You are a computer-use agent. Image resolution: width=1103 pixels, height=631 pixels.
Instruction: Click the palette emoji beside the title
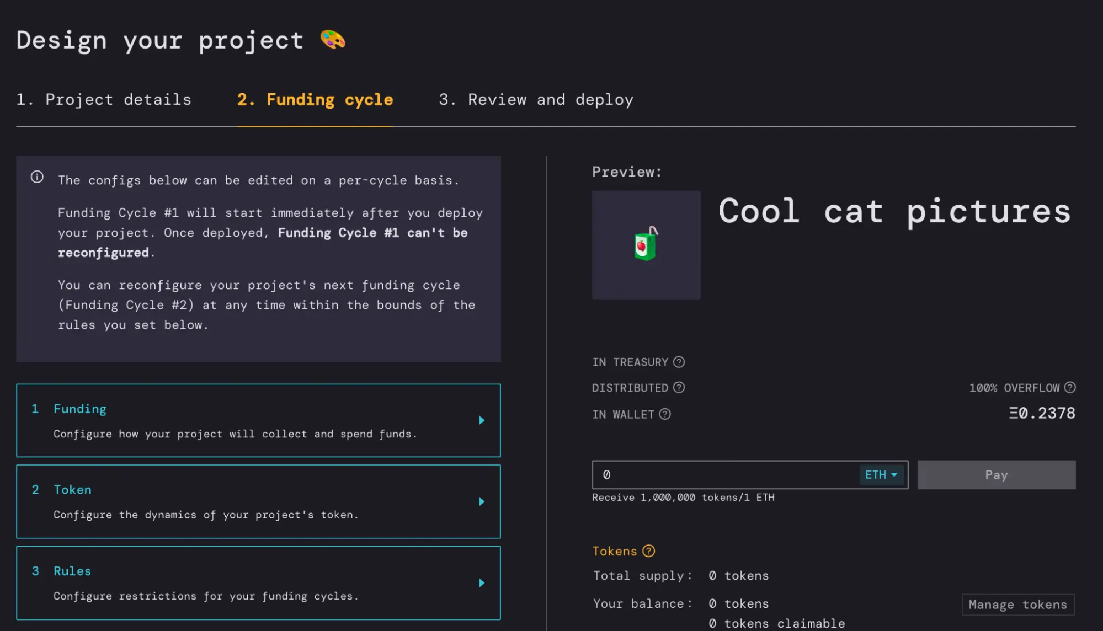click(333, 40)
